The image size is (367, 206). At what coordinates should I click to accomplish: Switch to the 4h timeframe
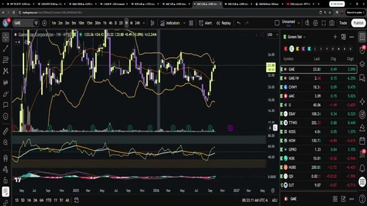tap(111, 23)
